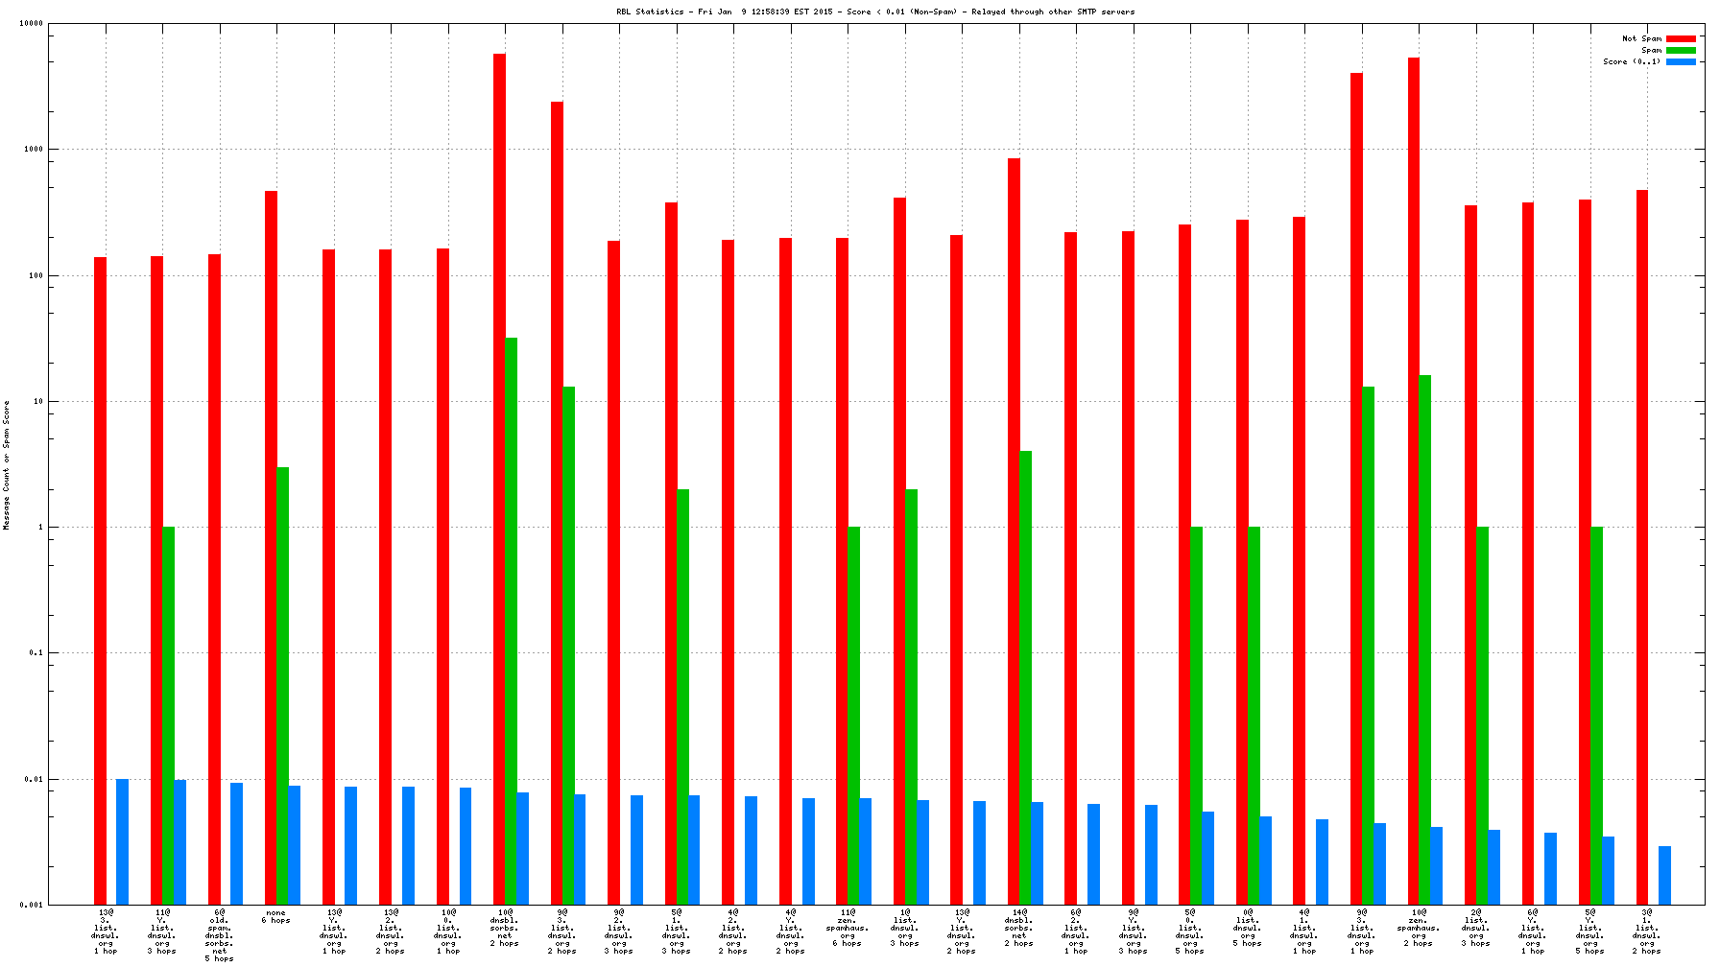The image size is (1720, 967).
Task: Select the 'Not Spam' legend label
Action: pos(1641,38)
